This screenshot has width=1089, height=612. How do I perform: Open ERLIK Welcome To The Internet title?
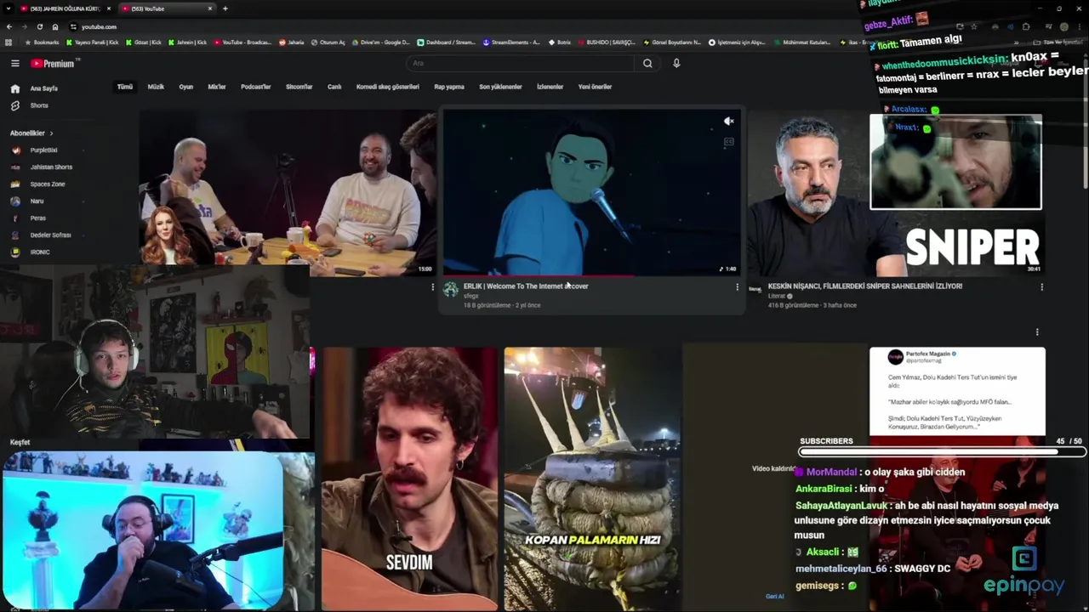[x=526, y=286]
